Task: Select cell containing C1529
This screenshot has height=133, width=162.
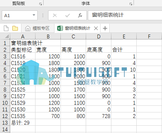Action: pos(23,103)
